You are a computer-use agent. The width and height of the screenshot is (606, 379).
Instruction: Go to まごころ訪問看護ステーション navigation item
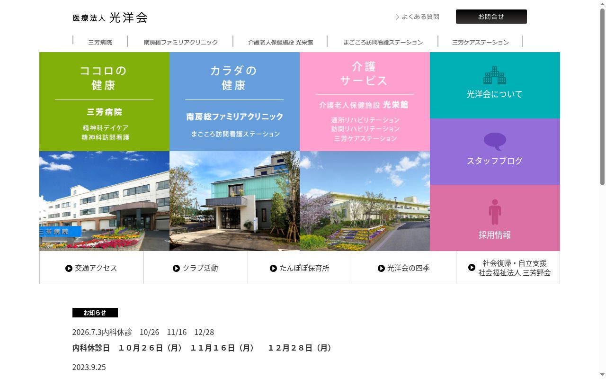tap(383, 42)
